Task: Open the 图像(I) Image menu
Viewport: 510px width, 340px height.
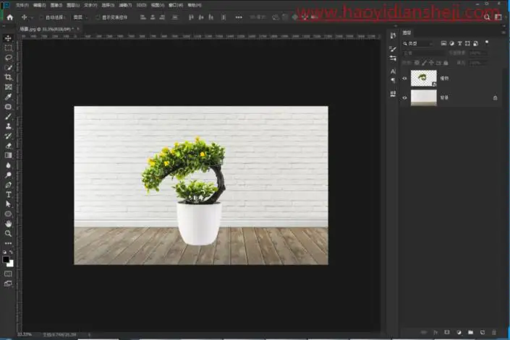Action: pyautogui.click(x=56, y=5)
